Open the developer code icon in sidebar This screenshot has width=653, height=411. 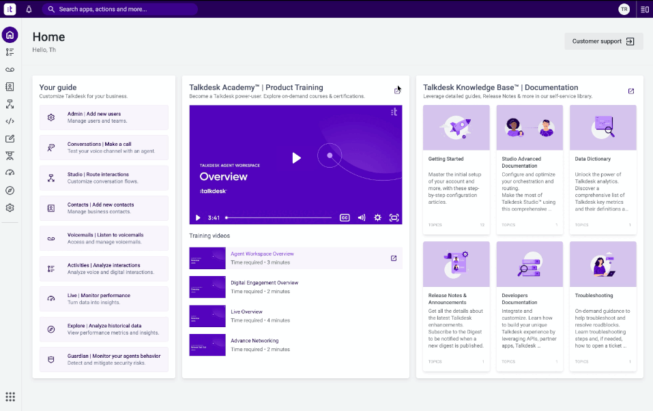click(10, 121)
